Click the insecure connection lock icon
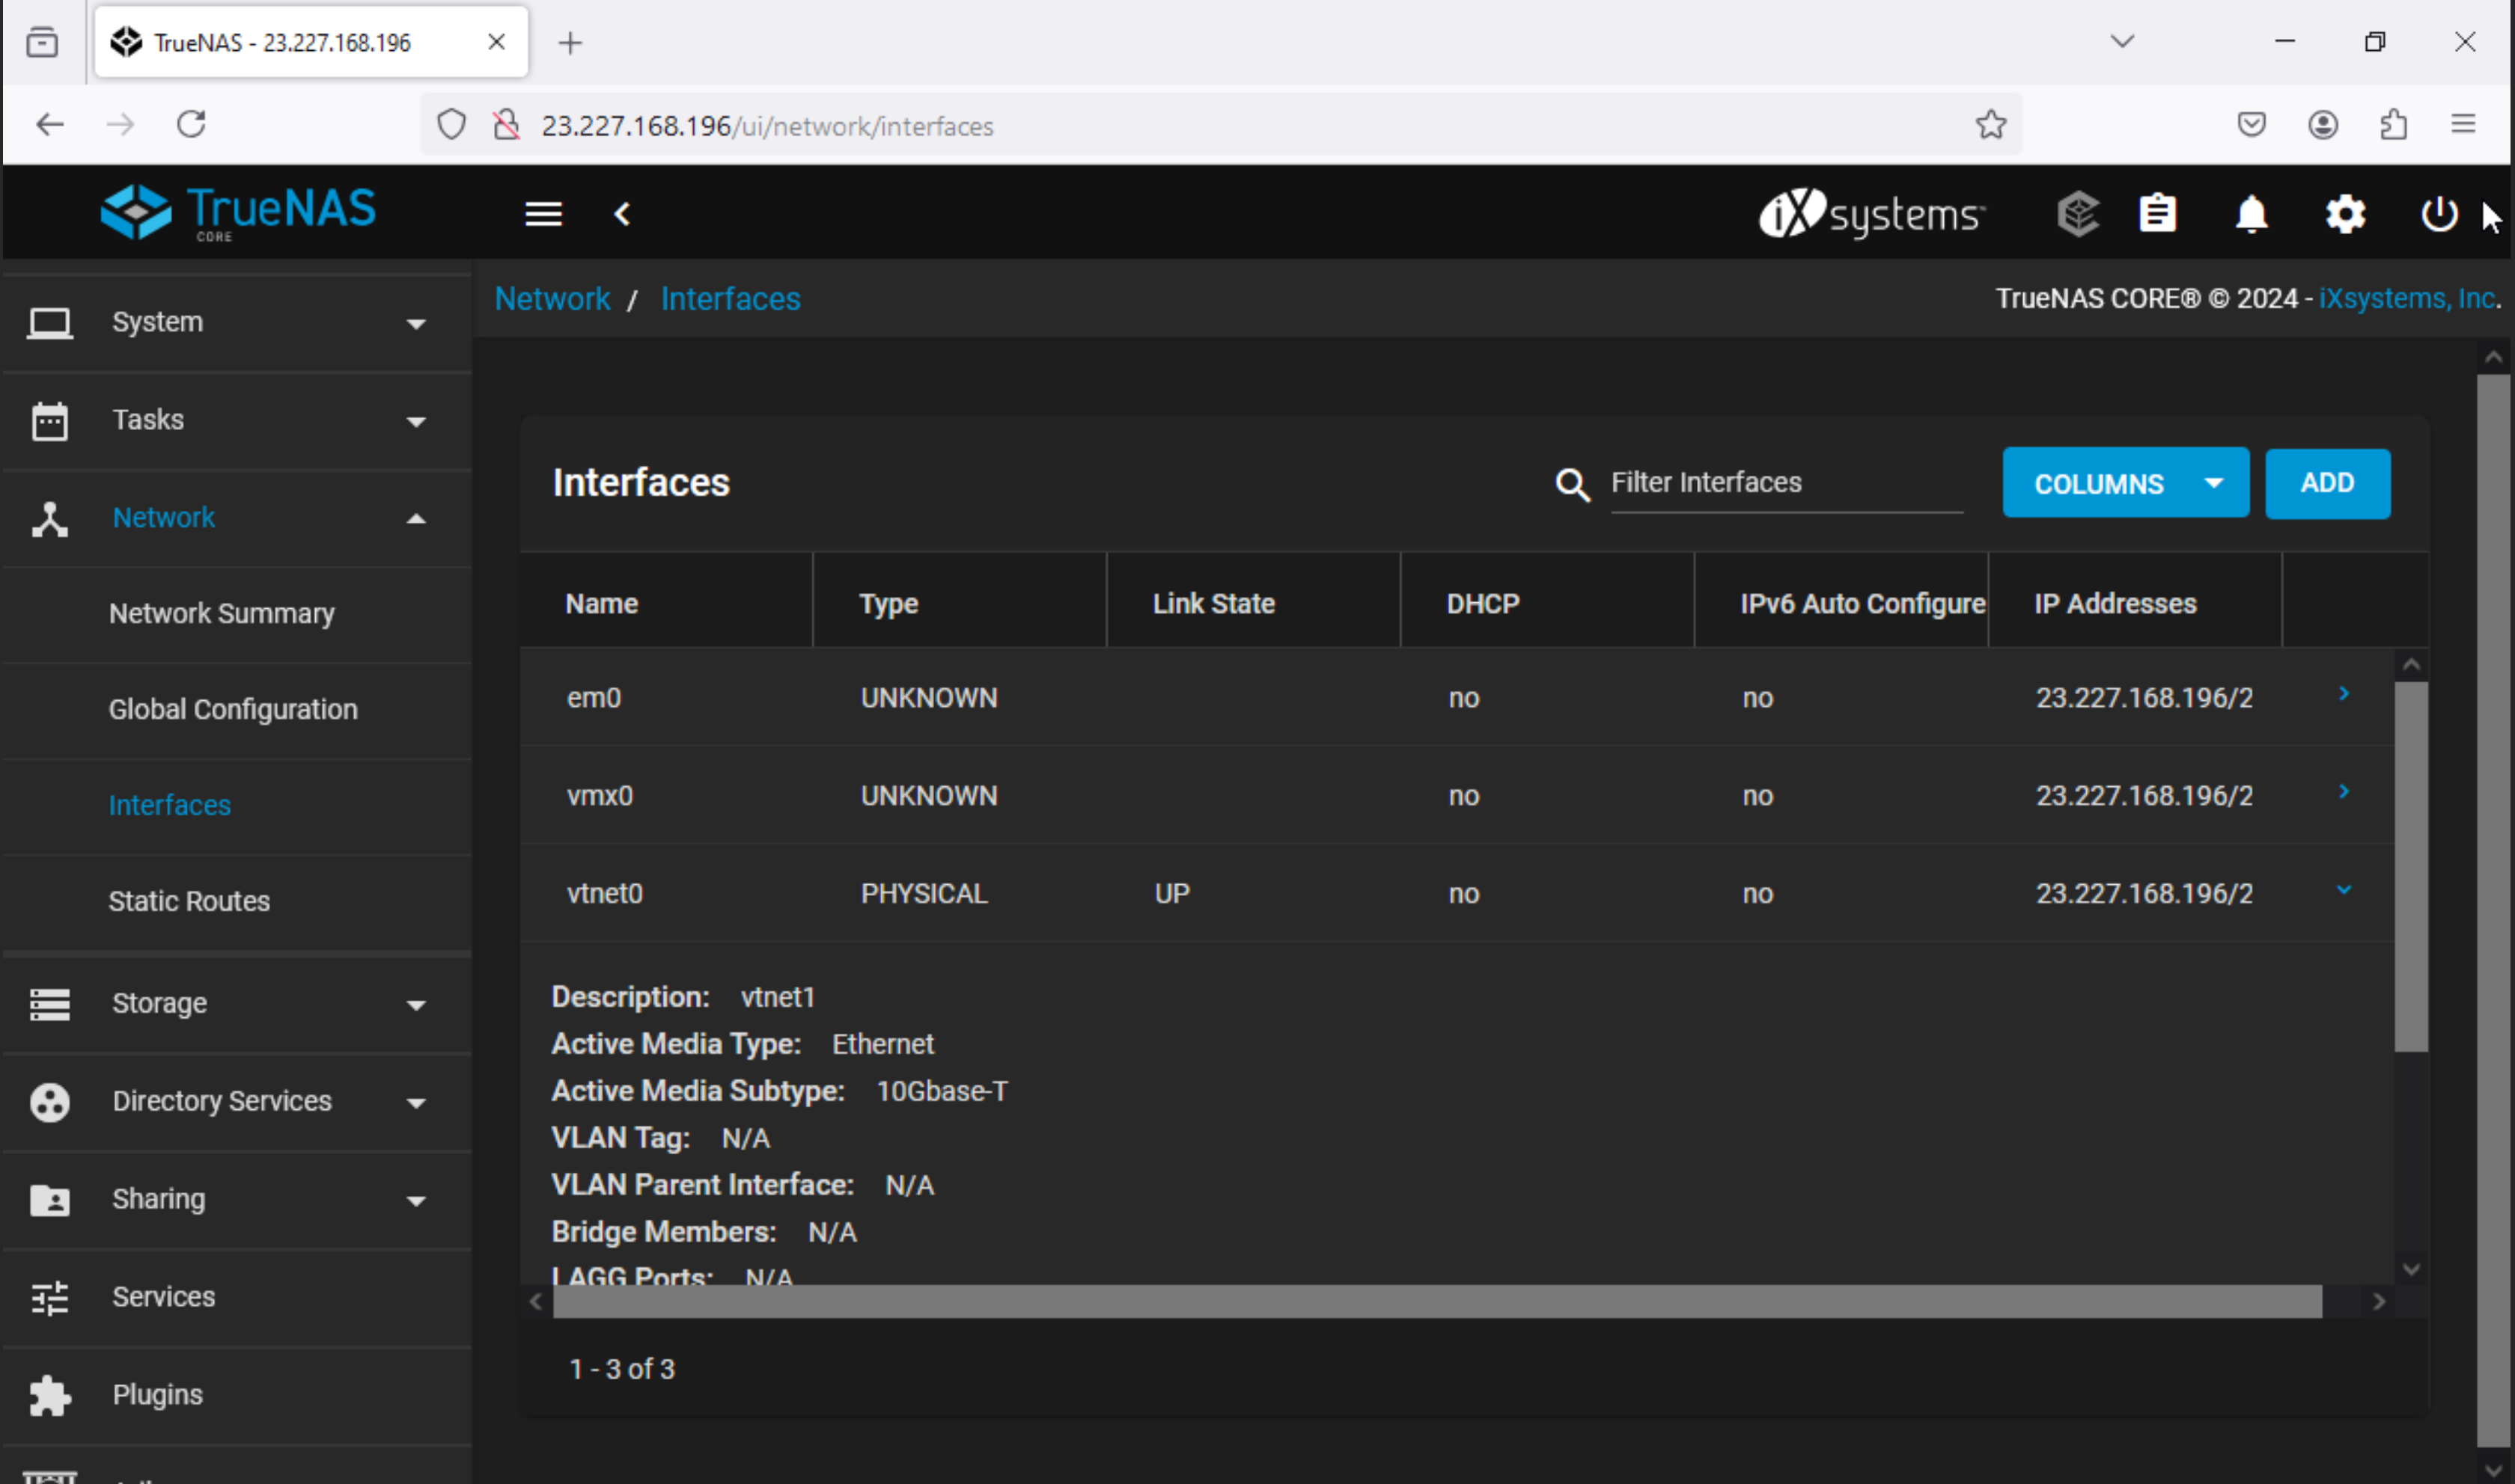Image resolution: width=2515 pixels, height=1484 pixels. [x=506, y=125]
